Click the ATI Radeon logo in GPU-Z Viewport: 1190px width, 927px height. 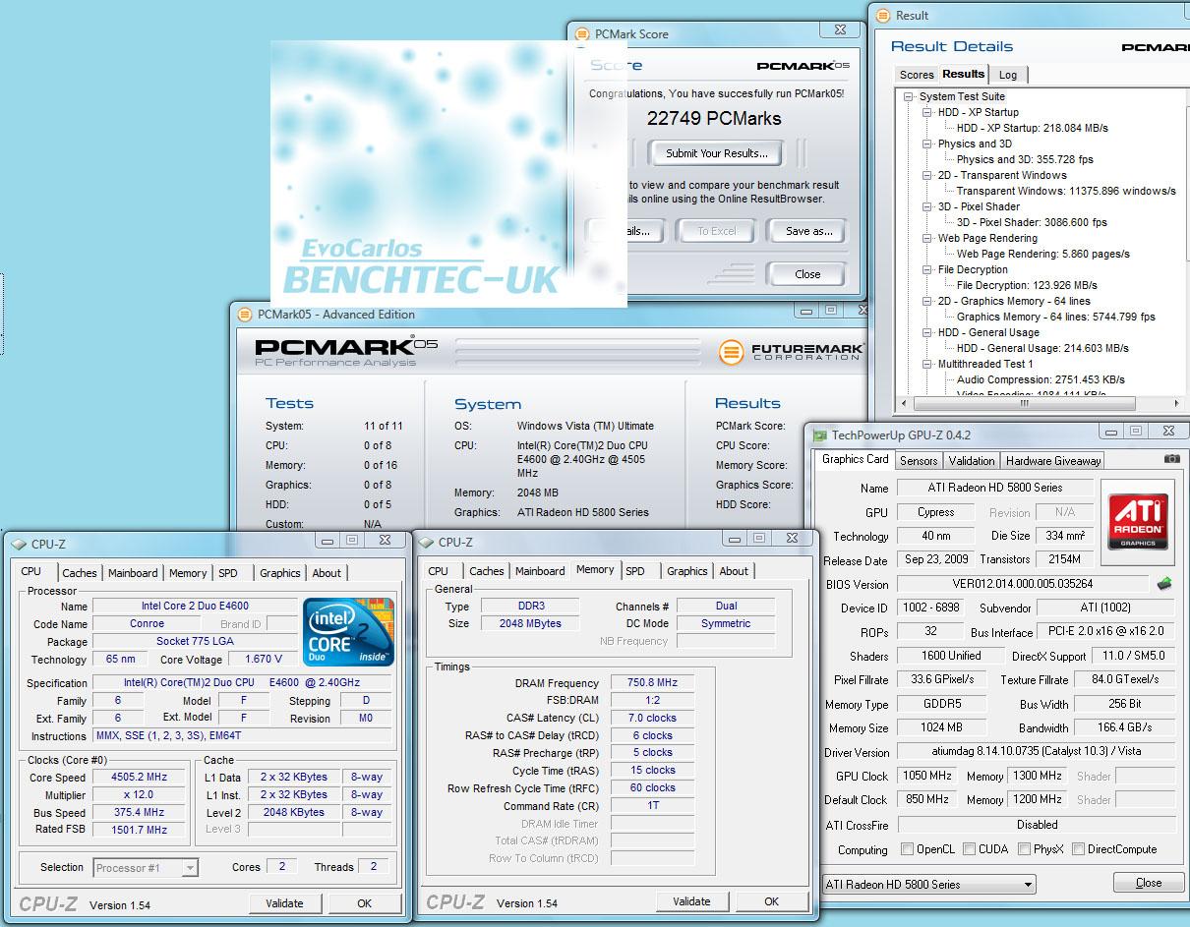point(1138,520)
